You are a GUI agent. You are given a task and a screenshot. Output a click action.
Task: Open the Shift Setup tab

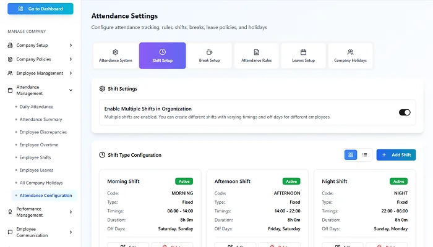(162, 56)
